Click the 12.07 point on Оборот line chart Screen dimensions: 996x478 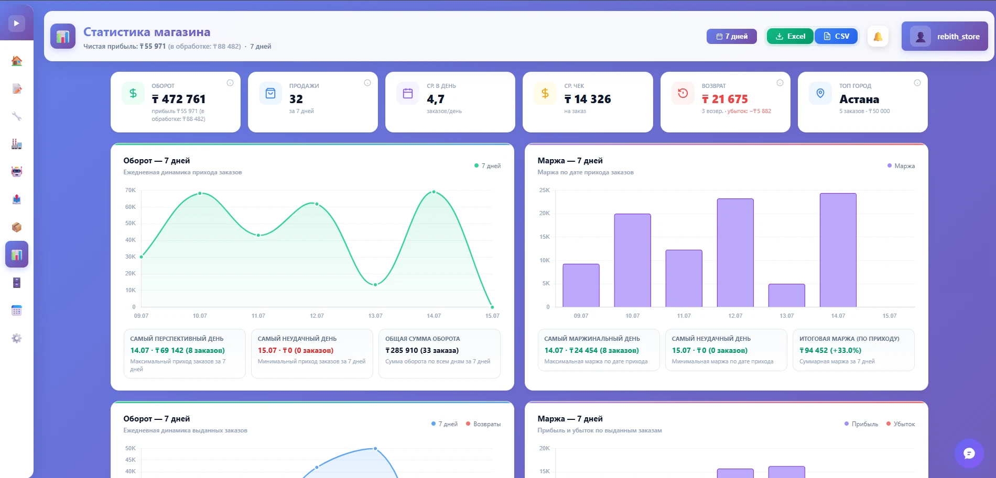pos(317,204)
